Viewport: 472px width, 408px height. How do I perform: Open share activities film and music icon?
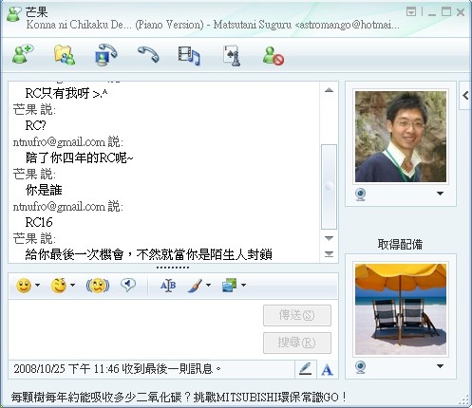click(189, 56)
